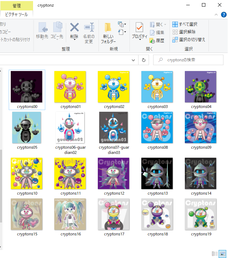Open the Picture Tools (ピクチャ ツール) tab
The height and width of the screenshot is (258, 228).
point(16,14)
